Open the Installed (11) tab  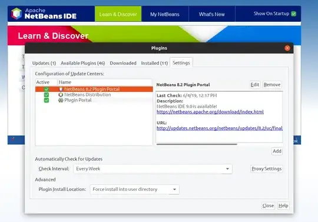(x=154, y=63)
